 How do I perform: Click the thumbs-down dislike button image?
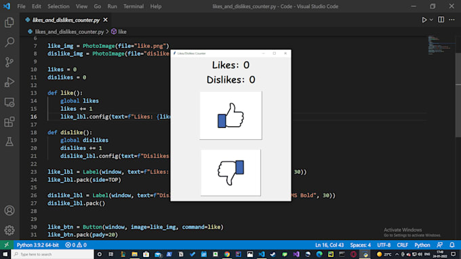click(230, 172)
